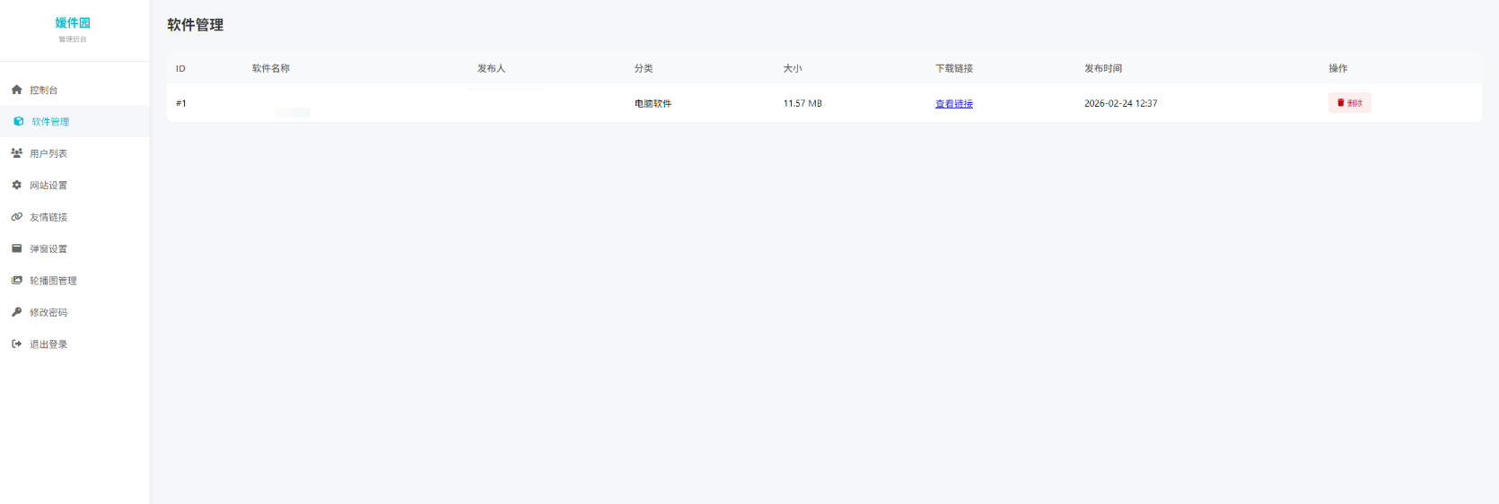Open 弹窗设置 via its window icon
Screen dimensions: 1499x504
[16, 248]
